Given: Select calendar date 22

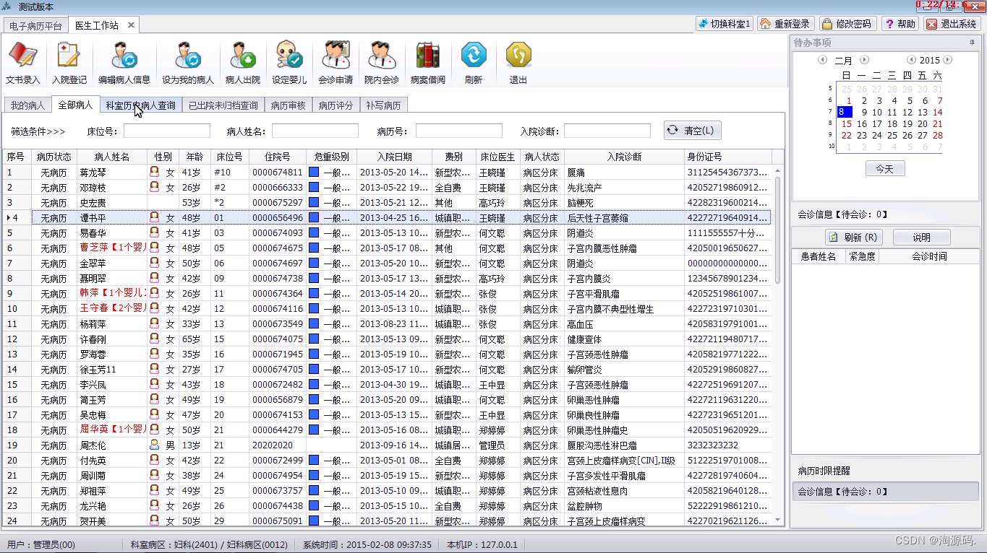Looking at the screenshot, I should point(845,135).
